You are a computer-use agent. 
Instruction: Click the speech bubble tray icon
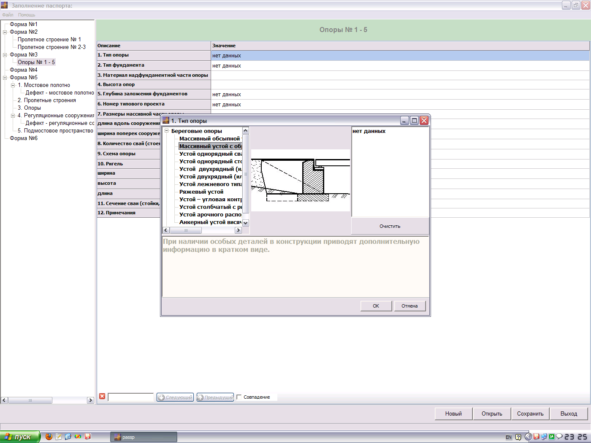(559, 437)
